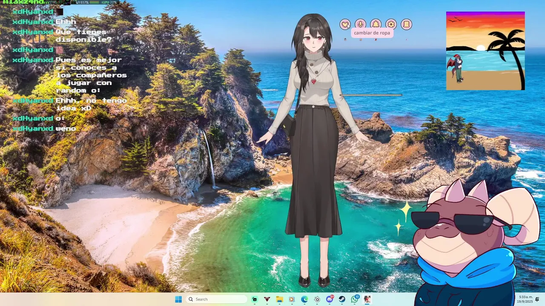Open File Explorer from the taskbar
Viewport: 545px width, 306px height.
point(279,299)
